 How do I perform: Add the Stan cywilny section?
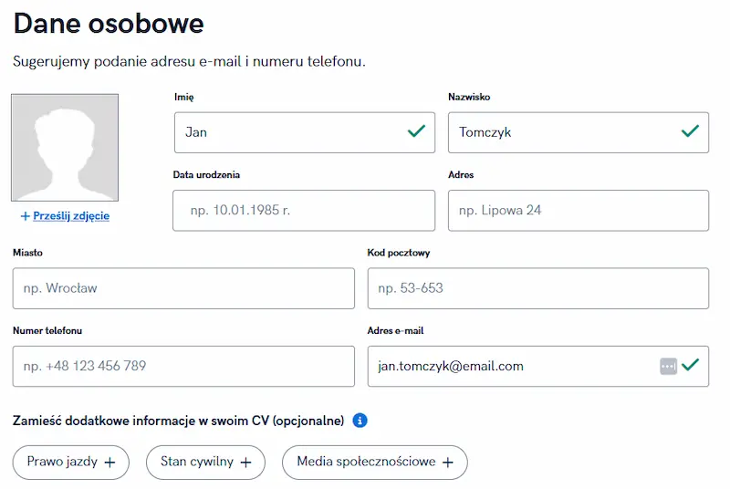tap(205, 463)
